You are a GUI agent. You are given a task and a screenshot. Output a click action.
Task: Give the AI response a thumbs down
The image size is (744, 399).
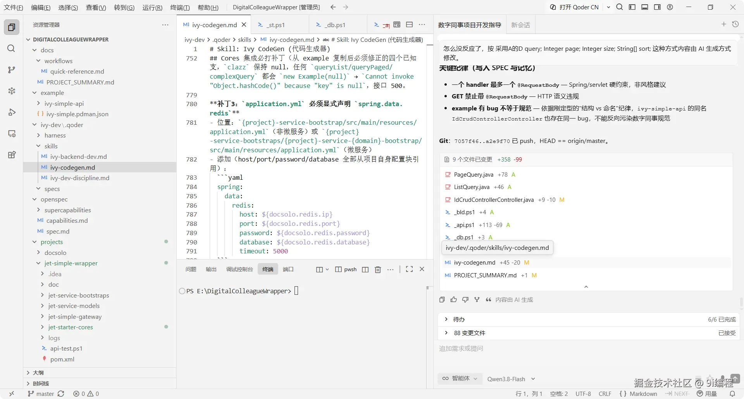(x=465, y=299)
